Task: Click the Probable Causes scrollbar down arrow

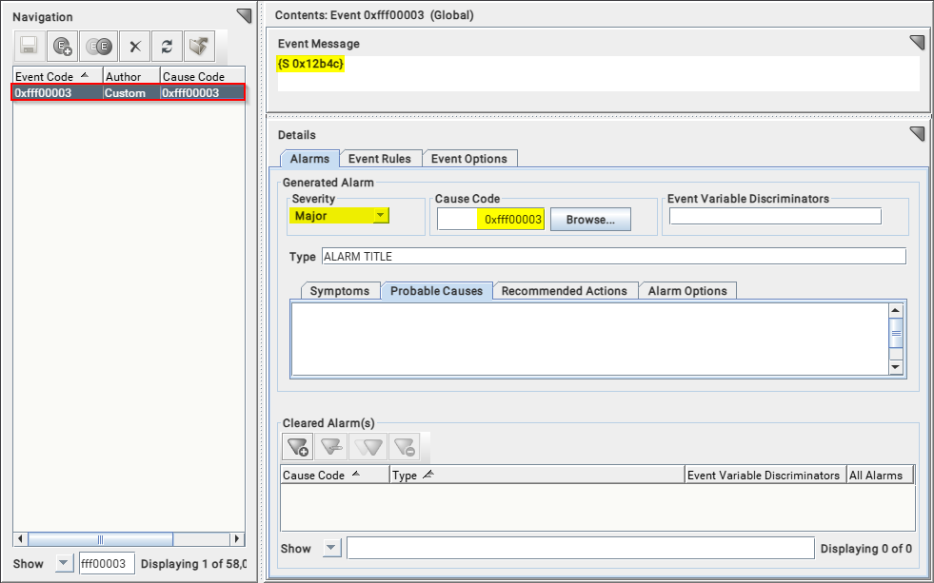Action: coord(895,367)
